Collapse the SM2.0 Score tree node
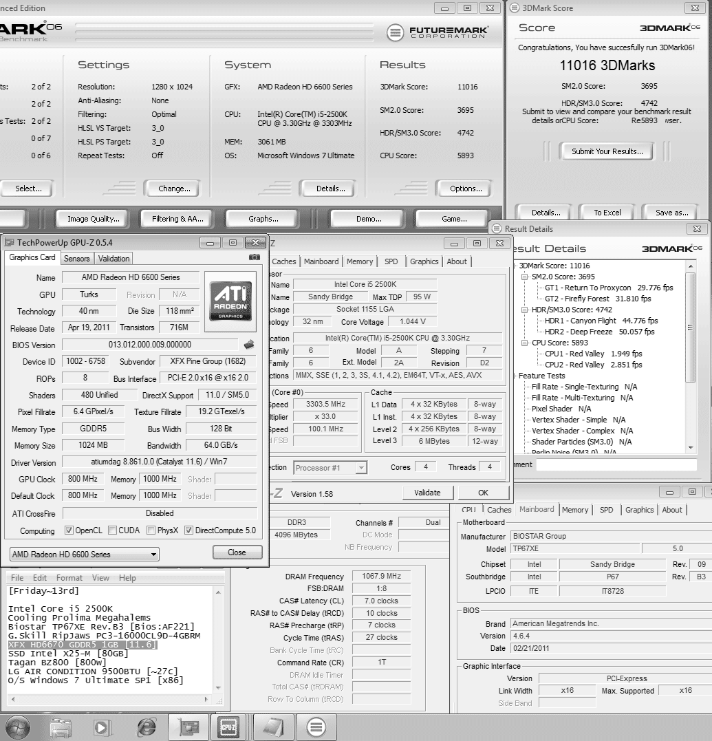Screen dimensions: 712x741 pyautogui.click(x=524, y=277)
